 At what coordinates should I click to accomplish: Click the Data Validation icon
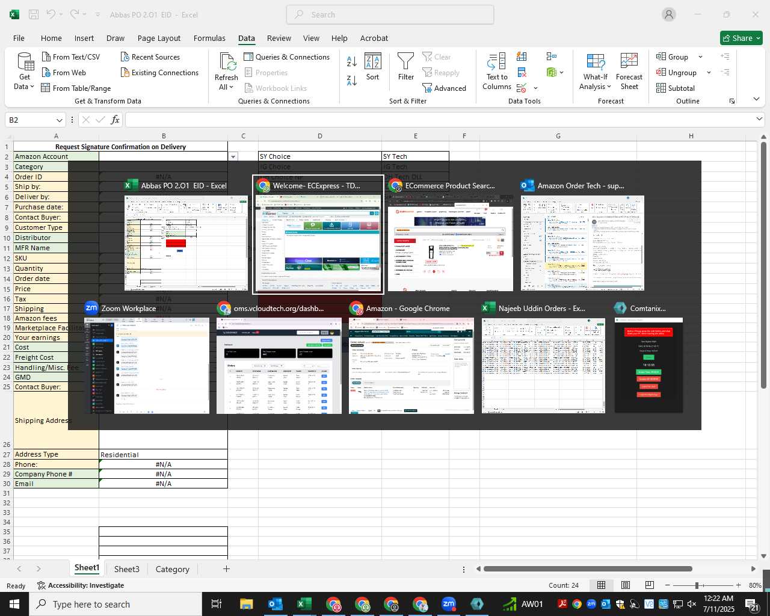pos(522,88)
